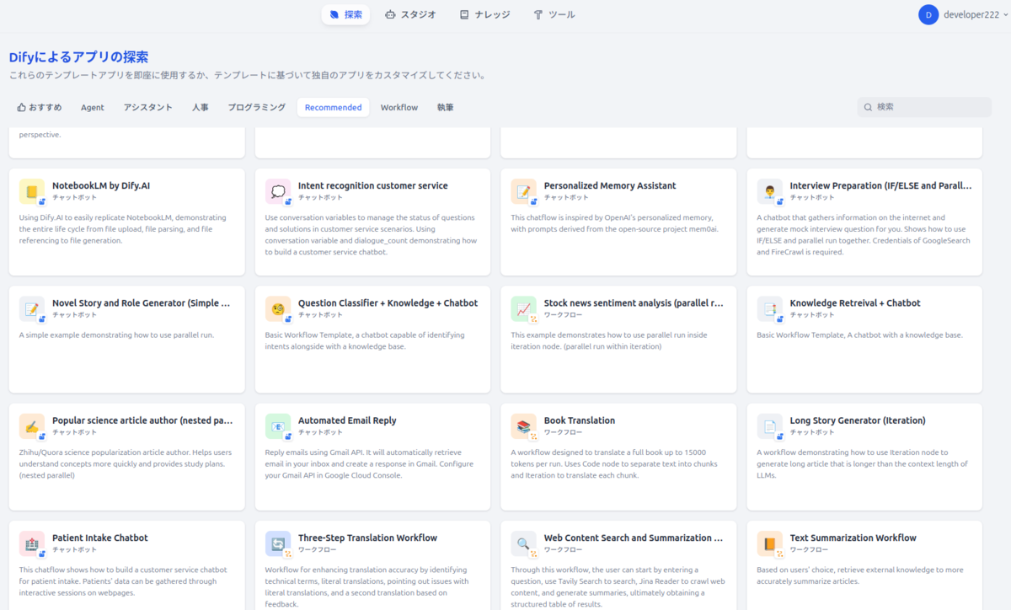
Task: Click the magnifier icon in the search box
Action: 868,107
